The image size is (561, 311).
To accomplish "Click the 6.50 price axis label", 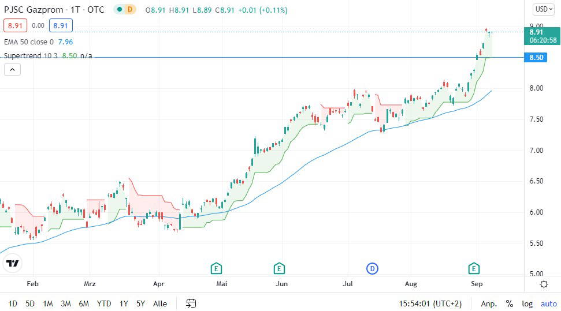I will [536, 181].
